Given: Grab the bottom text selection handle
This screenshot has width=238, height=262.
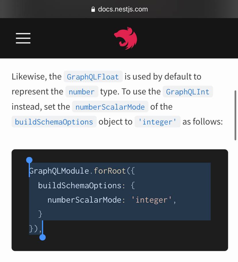Looking at the screenshot, I should (x=43, y=237).
